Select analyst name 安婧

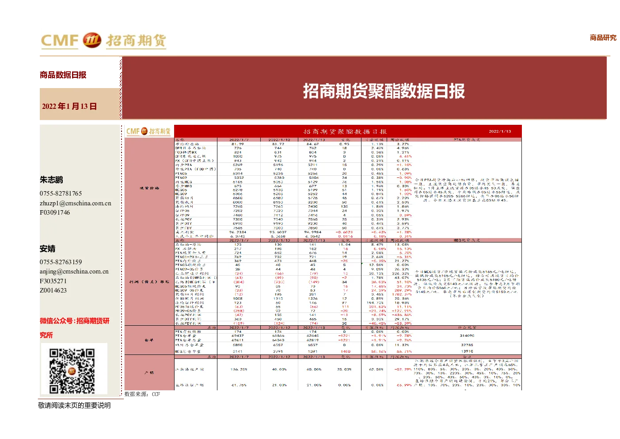coord(47,249)
